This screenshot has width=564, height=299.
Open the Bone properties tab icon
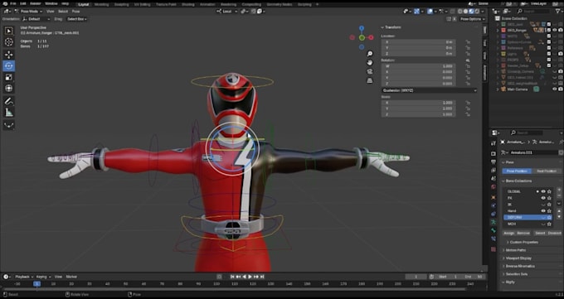click(494, 230)
